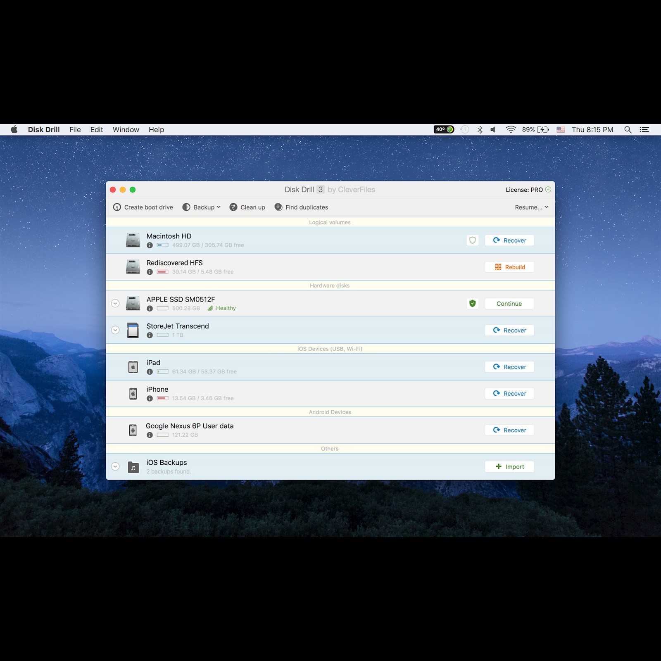Expand the StoreJet Transcend partitions
The height and width of the screenshot is (661, 661).
(x=115, y=330)
